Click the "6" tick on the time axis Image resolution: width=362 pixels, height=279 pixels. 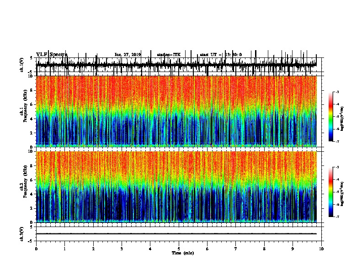(x=208, y=249)
